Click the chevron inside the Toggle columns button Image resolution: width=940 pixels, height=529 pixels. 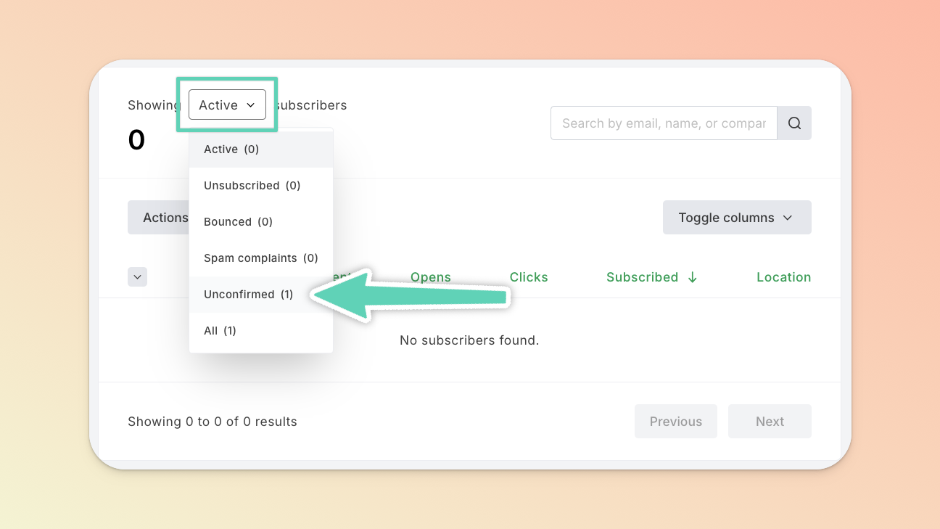[x=788, y=218]
